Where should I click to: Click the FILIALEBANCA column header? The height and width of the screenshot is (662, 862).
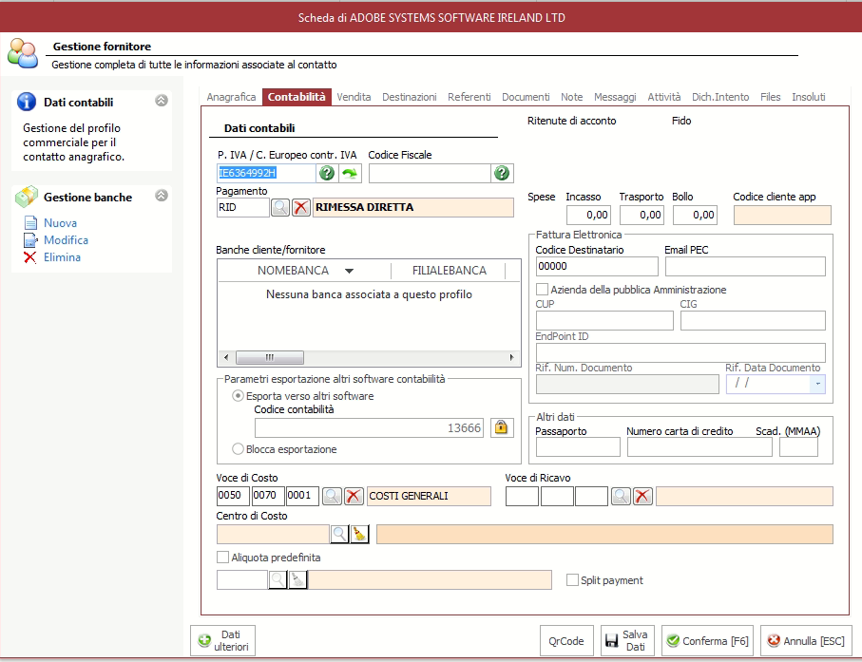(x=449, y=271)
